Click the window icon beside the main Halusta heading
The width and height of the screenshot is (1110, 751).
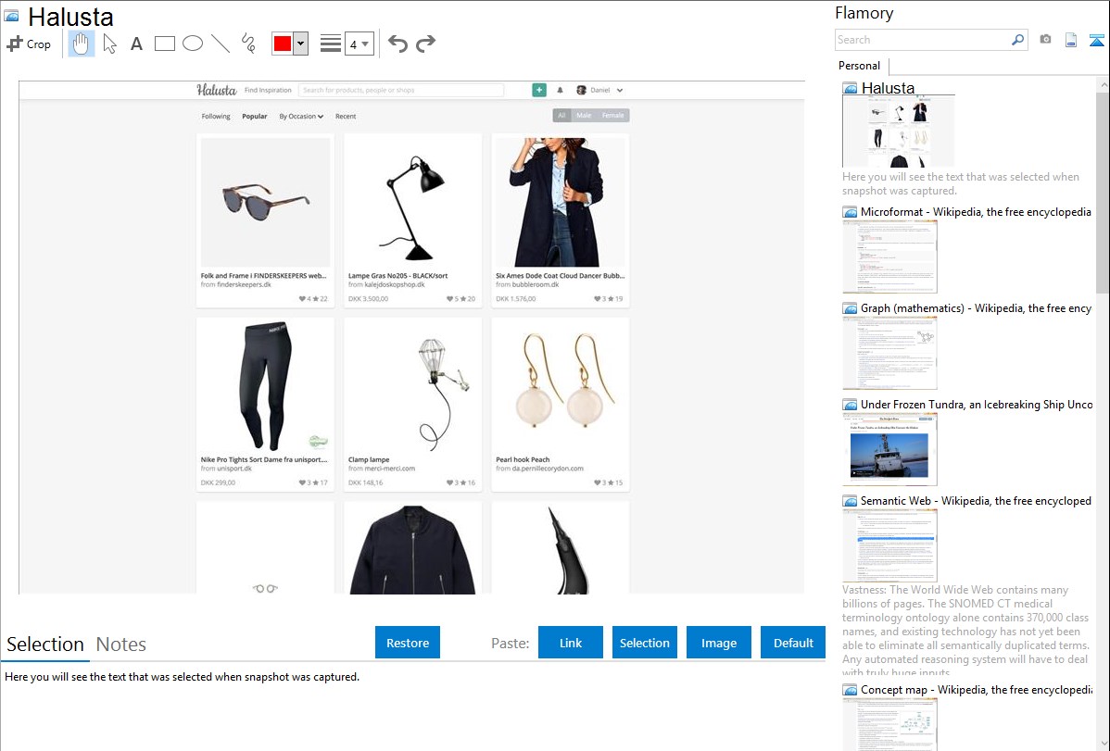pyautogui.click(x=11, y=15)
